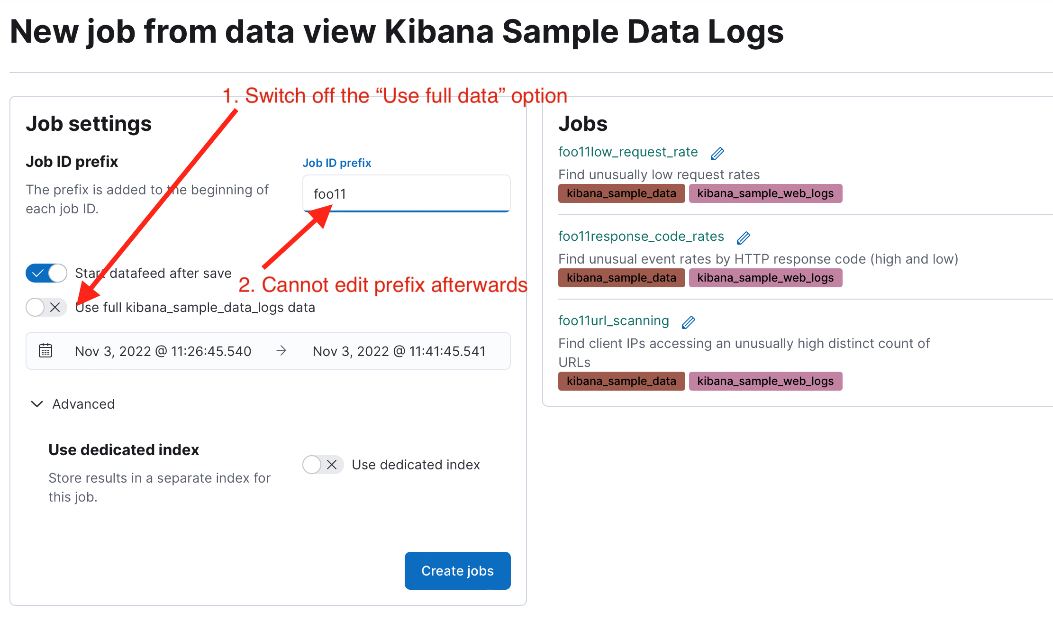Open end date Nov 3 11:41:45.541 picker
1053x640 pixels.
pyautogui.click(x=399, y=351)
